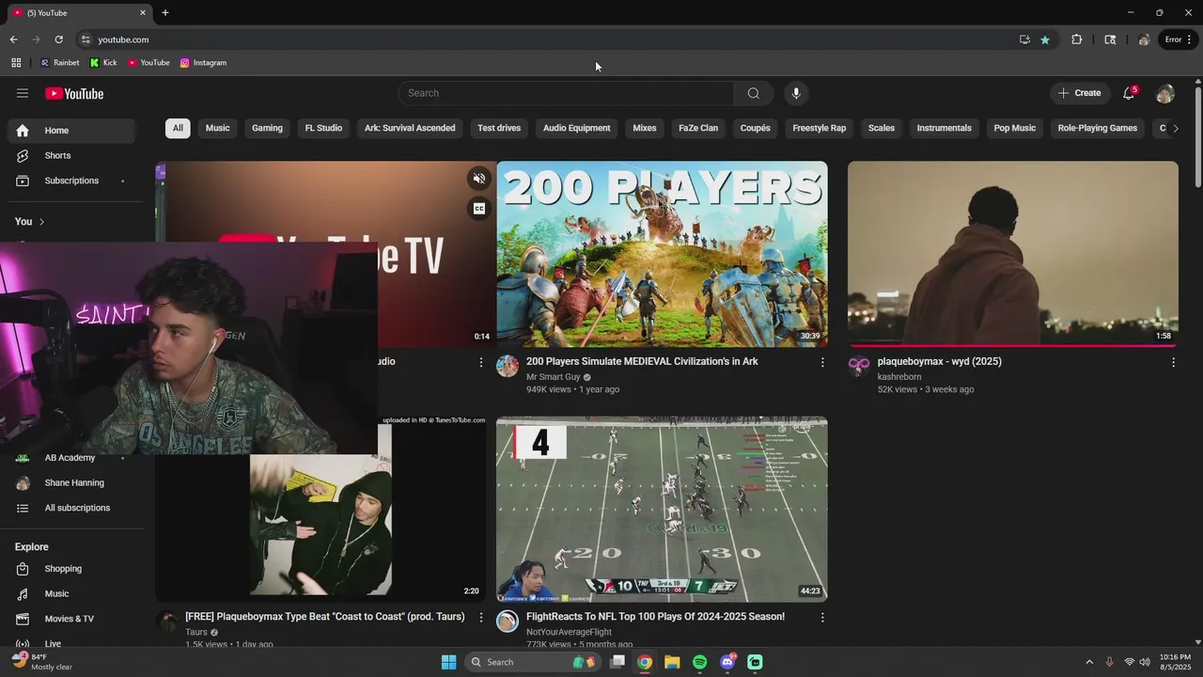The height and width of the screenshot is (677, 1203).
Task: Open Shopping under Explore
Action: coord(71,569)
